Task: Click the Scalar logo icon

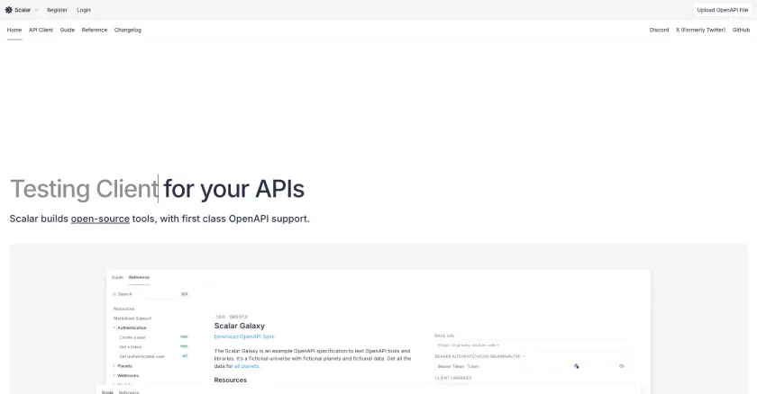Action: pyautogui.click(x=9, y=10)
